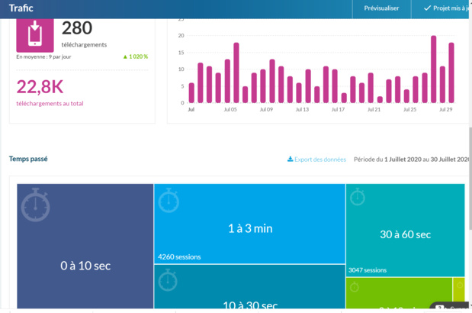Select the 30 à 60 sec treemap tile
The height and width of the screenshot is (313, 472).
coord(405,234)
